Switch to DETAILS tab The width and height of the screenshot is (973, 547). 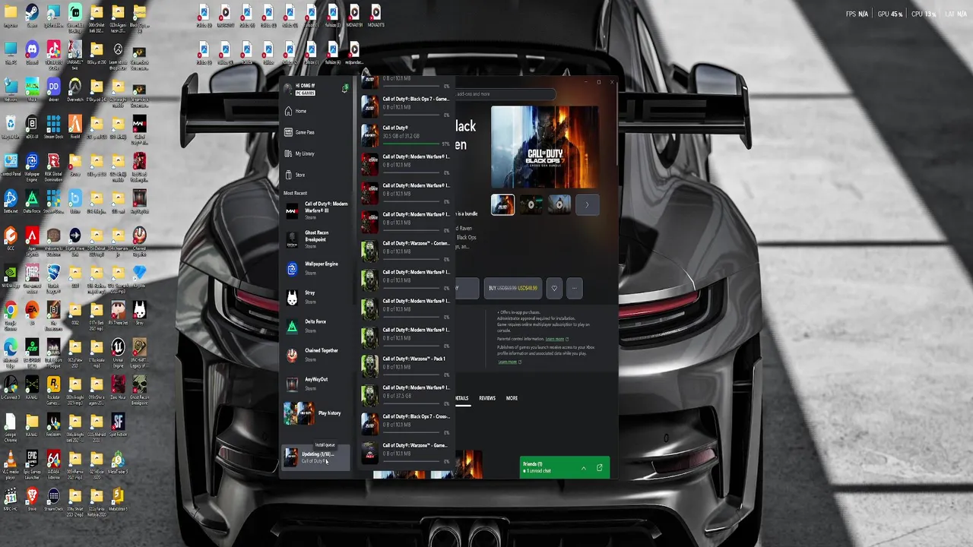tap(461, 398)
